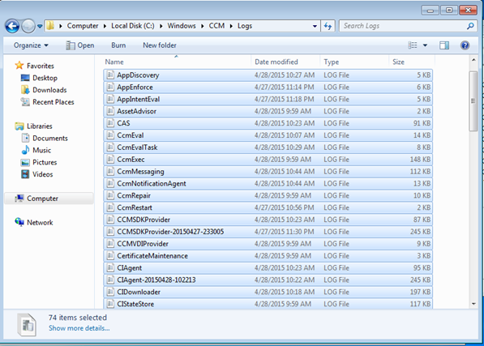Click the vertical scrollbar thumb

[x=473, y=101]
